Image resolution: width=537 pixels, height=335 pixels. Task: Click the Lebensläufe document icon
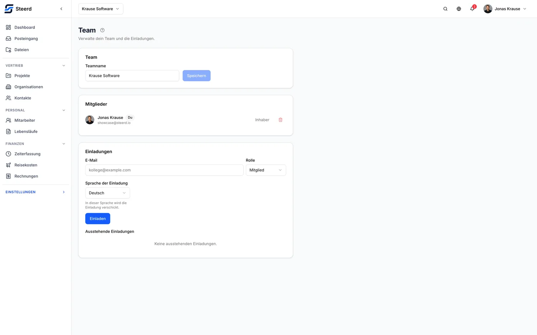click(x=8, y=131)
